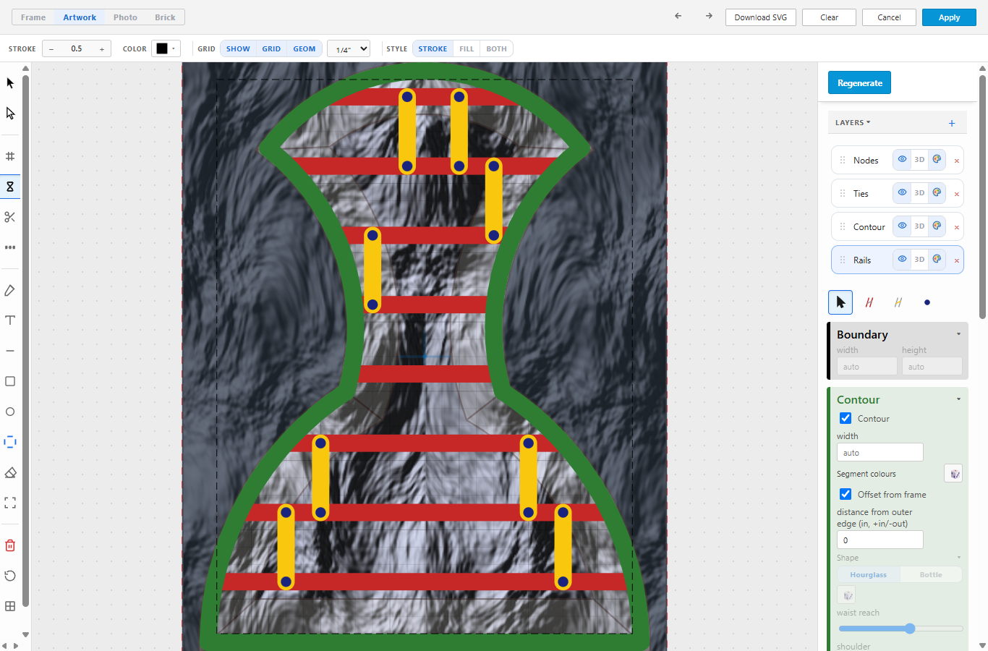Click the undo back arrow
This screenshot has width=988, height=651.
tap(678, 16)
